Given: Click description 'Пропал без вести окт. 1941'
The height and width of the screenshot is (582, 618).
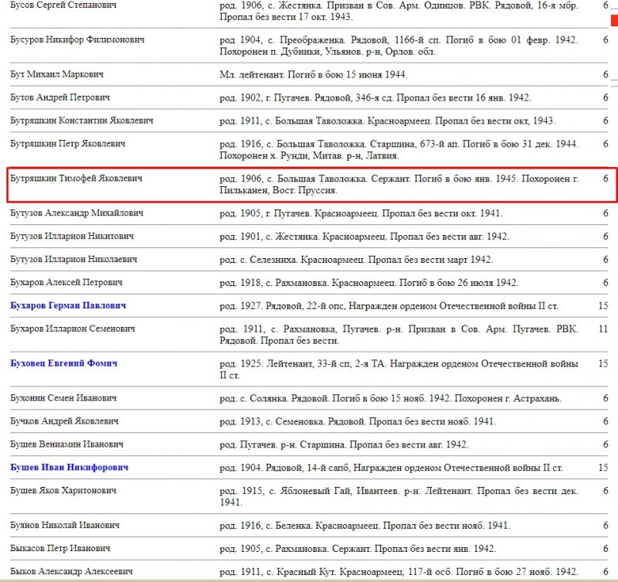Looking at the screenshot, I should pos(361,213).
